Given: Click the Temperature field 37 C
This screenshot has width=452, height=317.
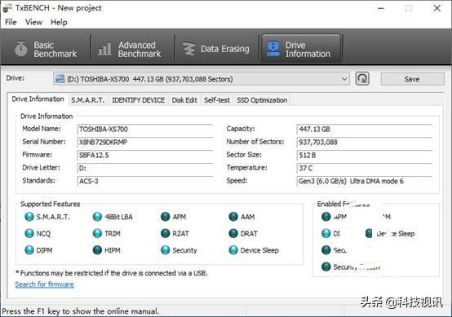Looking at the screenshot, I should pos(365,168).
